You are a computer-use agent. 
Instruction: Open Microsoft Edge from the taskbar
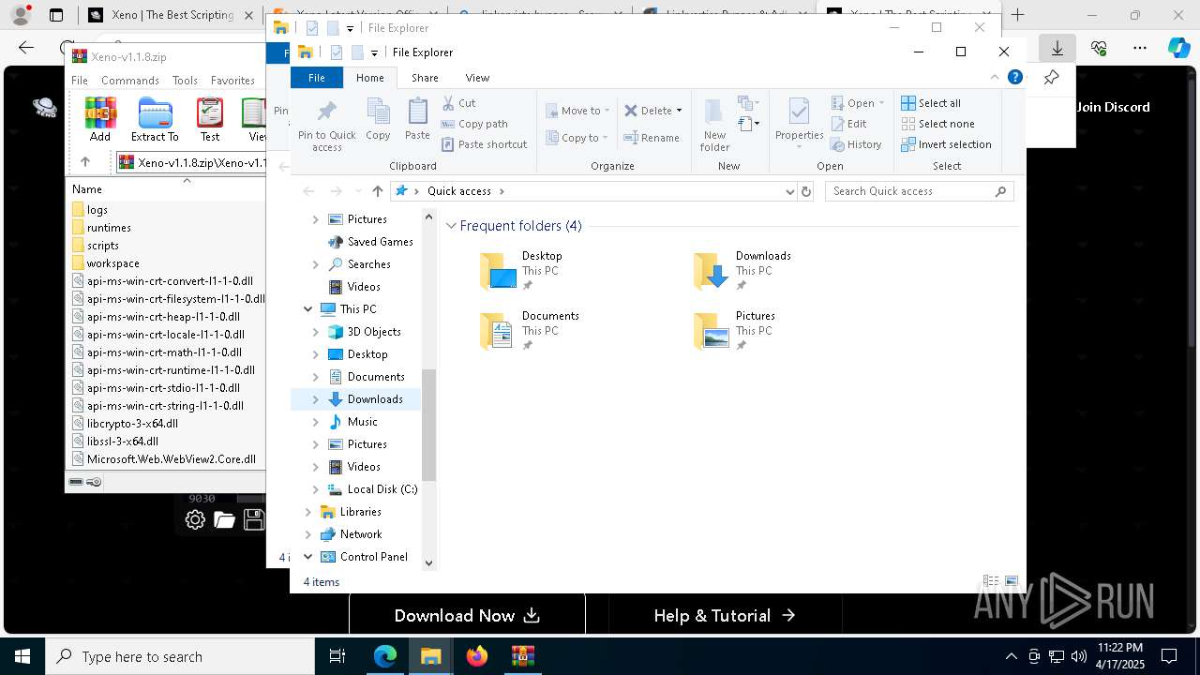coord(385,656)
